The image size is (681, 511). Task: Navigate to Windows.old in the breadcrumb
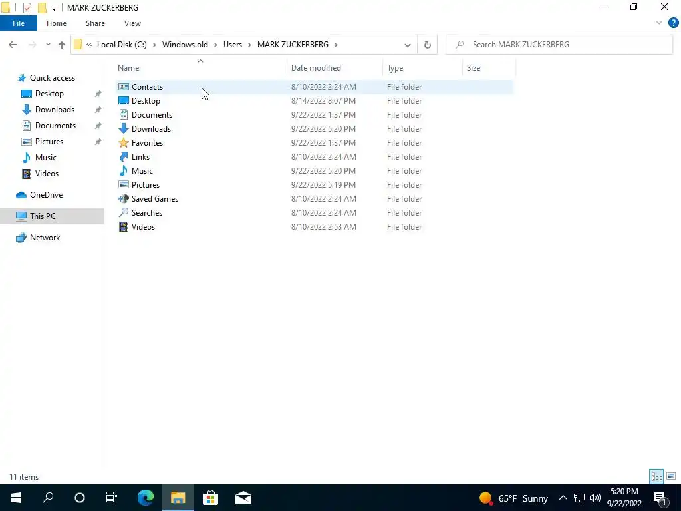[x=185, y=45]
